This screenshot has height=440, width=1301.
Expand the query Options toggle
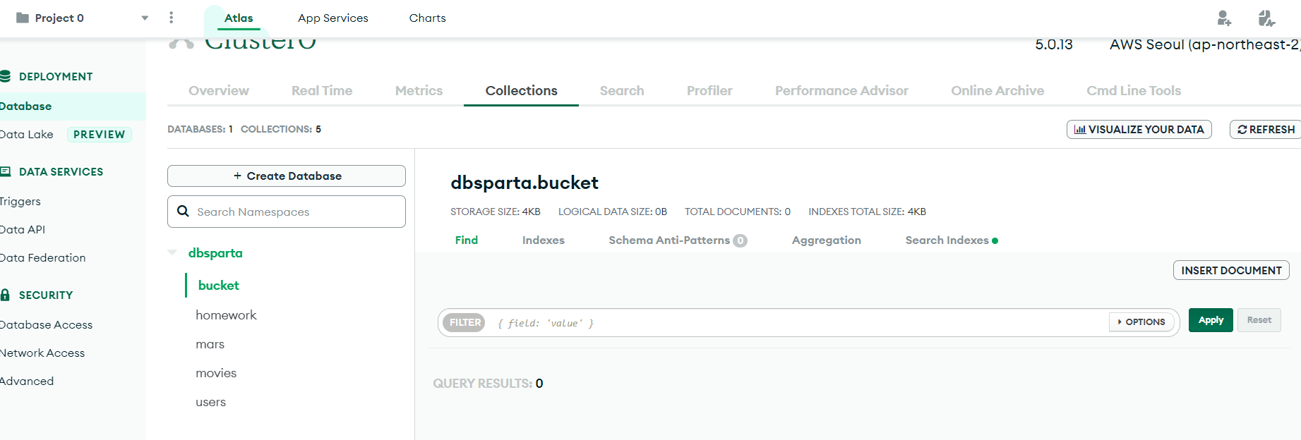[x=1141, y=322]
